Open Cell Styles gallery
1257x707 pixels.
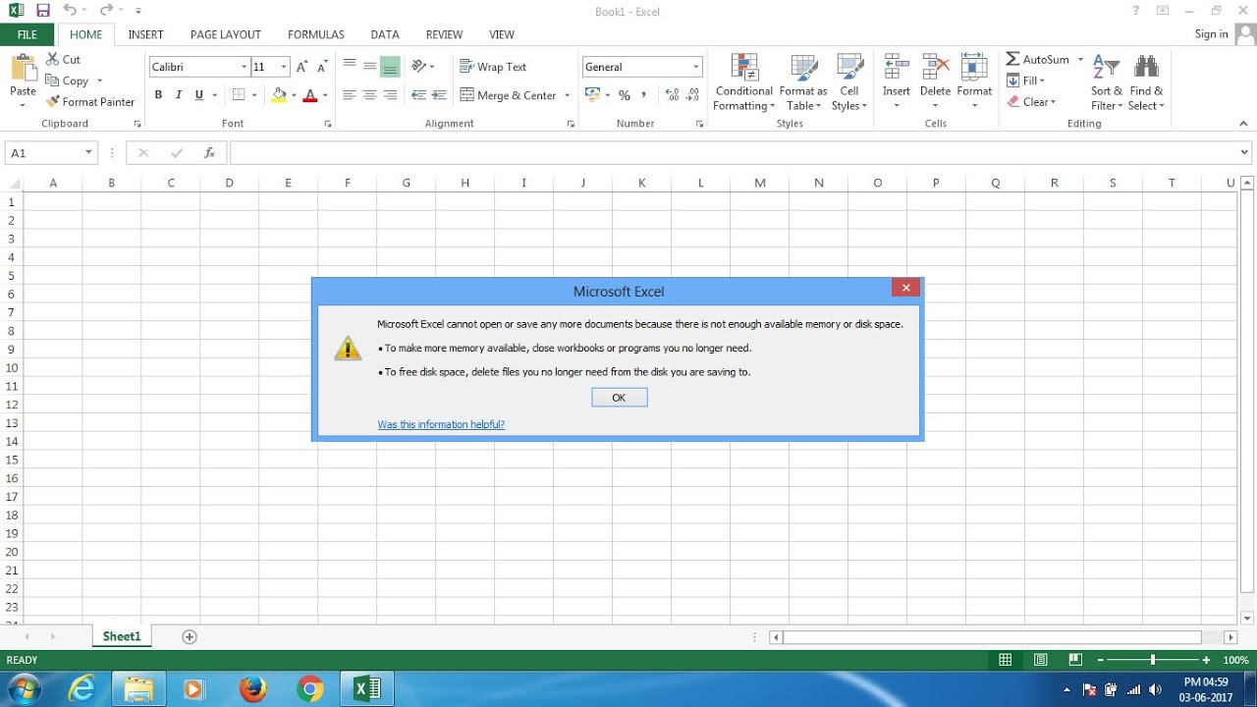[849, 82]
